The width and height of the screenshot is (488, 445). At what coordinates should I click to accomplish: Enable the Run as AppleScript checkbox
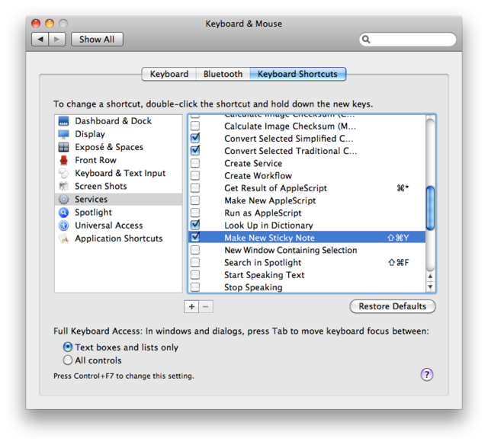195,213
